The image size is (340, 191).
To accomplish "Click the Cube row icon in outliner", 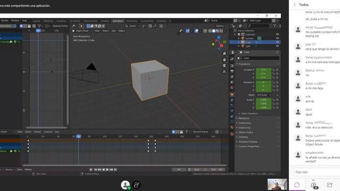I will (243, 42).
